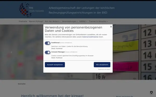This screenshot has height=97, width=156.
Task: Click the kirpag logo
Action: pos(31,10)
